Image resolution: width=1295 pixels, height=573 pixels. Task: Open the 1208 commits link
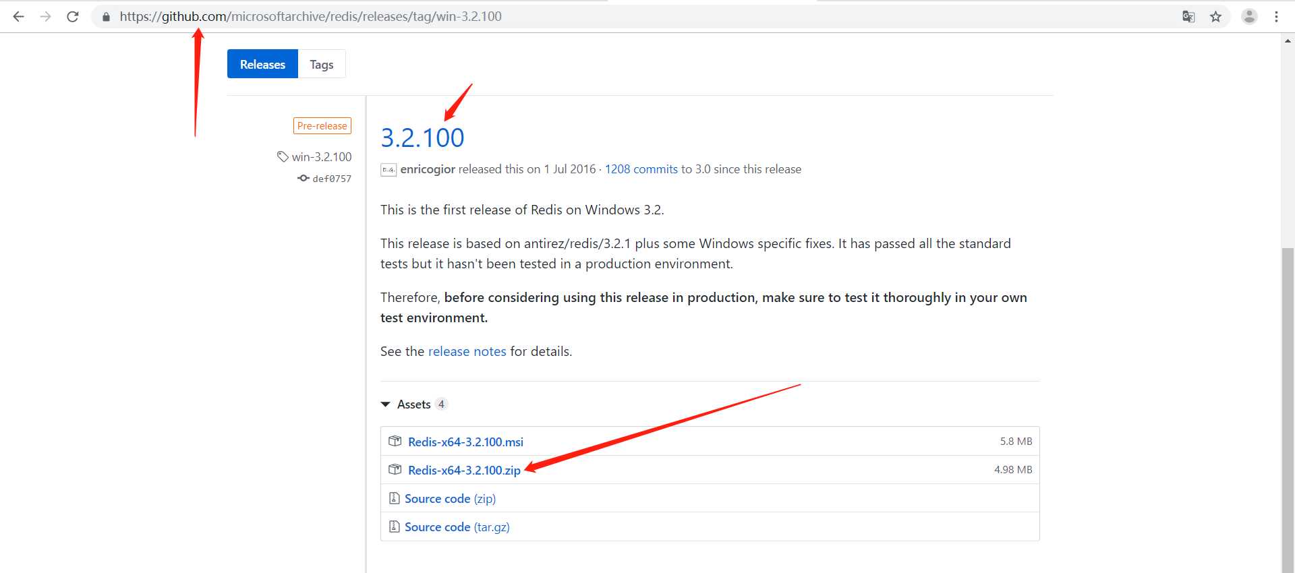641,169
